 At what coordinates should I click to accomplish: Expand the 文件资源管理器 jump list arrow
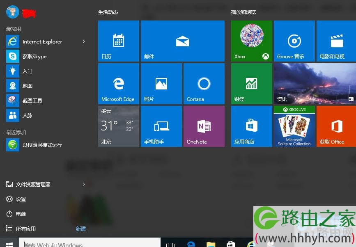(x=84, y=184)
